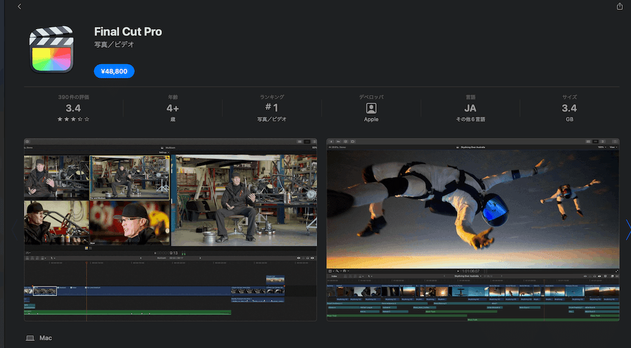View the JA language info

(470, 108)
